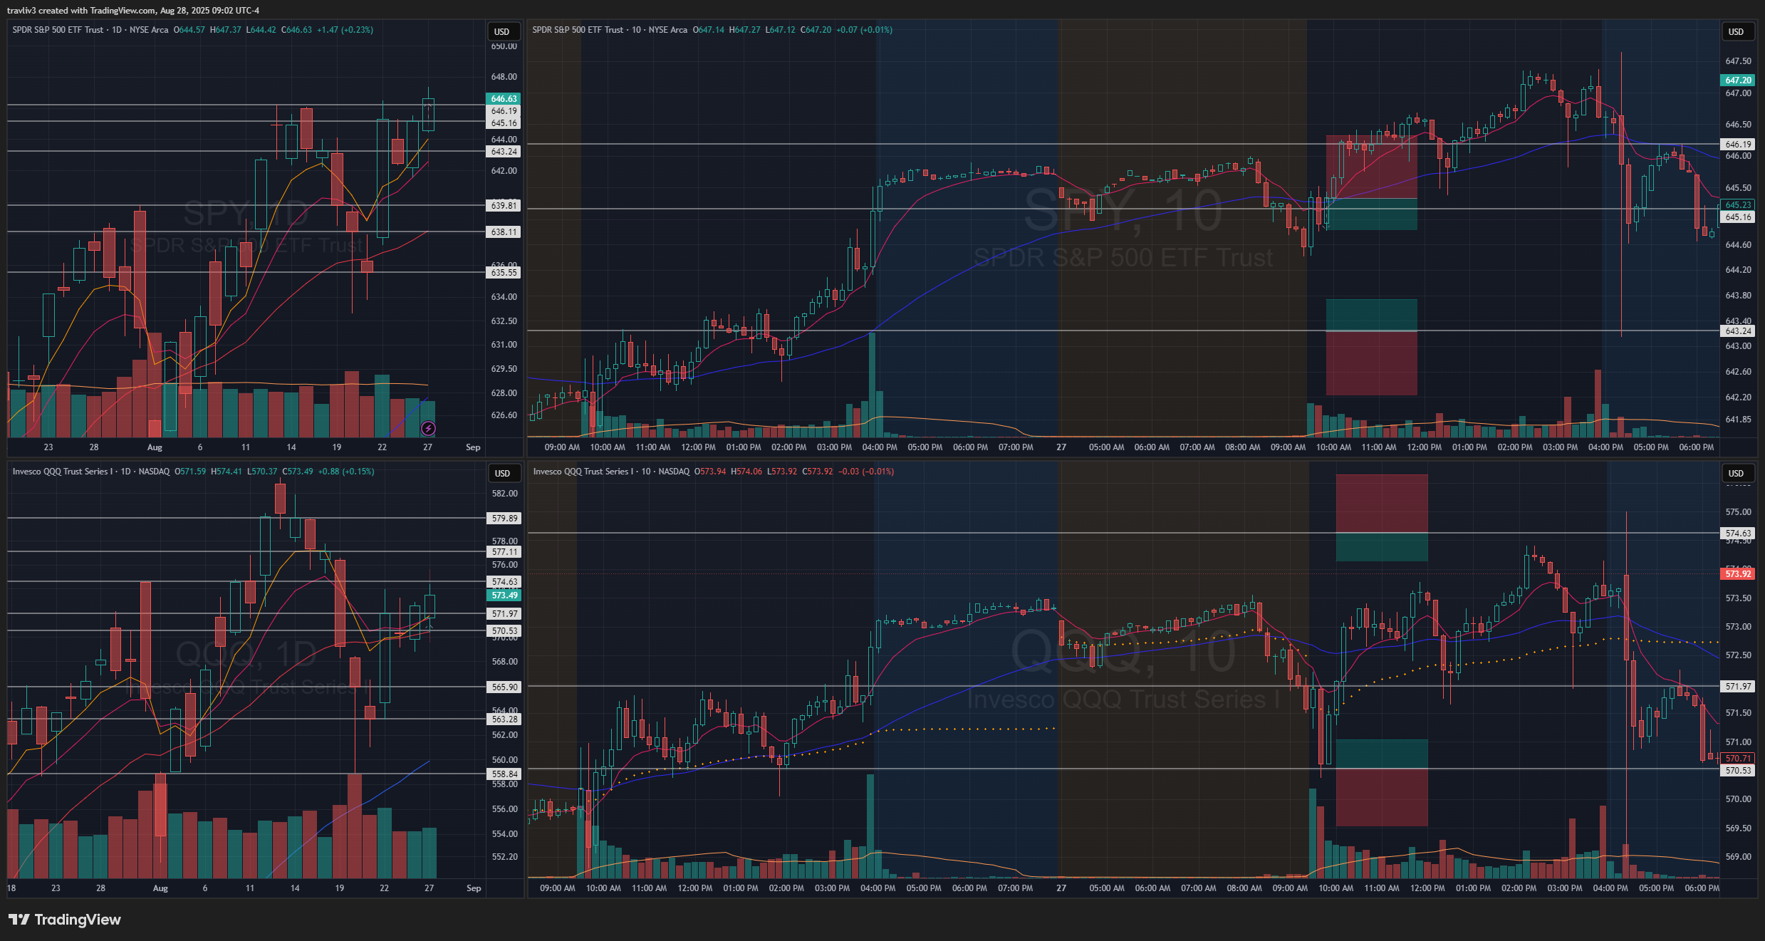This screenshot has width=1765, height=941.
Task: Click Sep label on QQQ daily time axis
Action: click(474, 888)
